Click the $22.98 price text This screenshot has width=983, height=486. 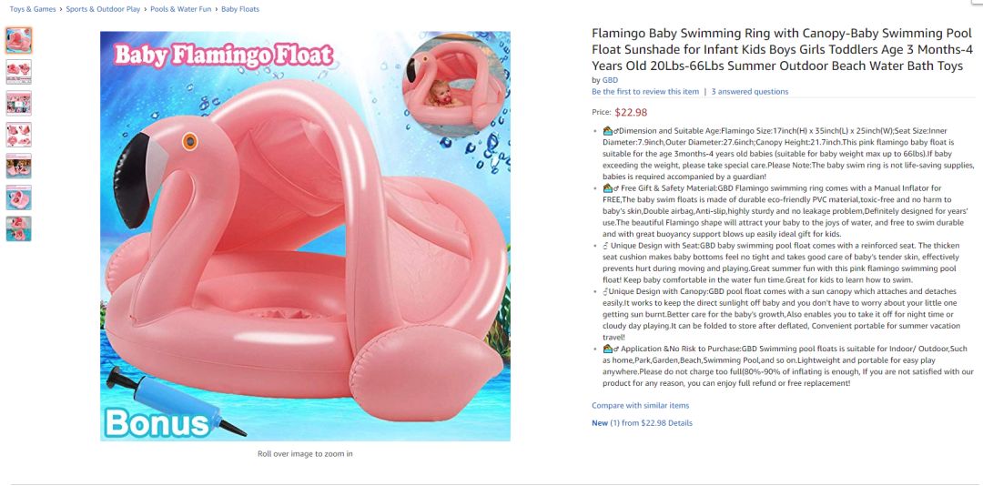[x=631, y=113]
